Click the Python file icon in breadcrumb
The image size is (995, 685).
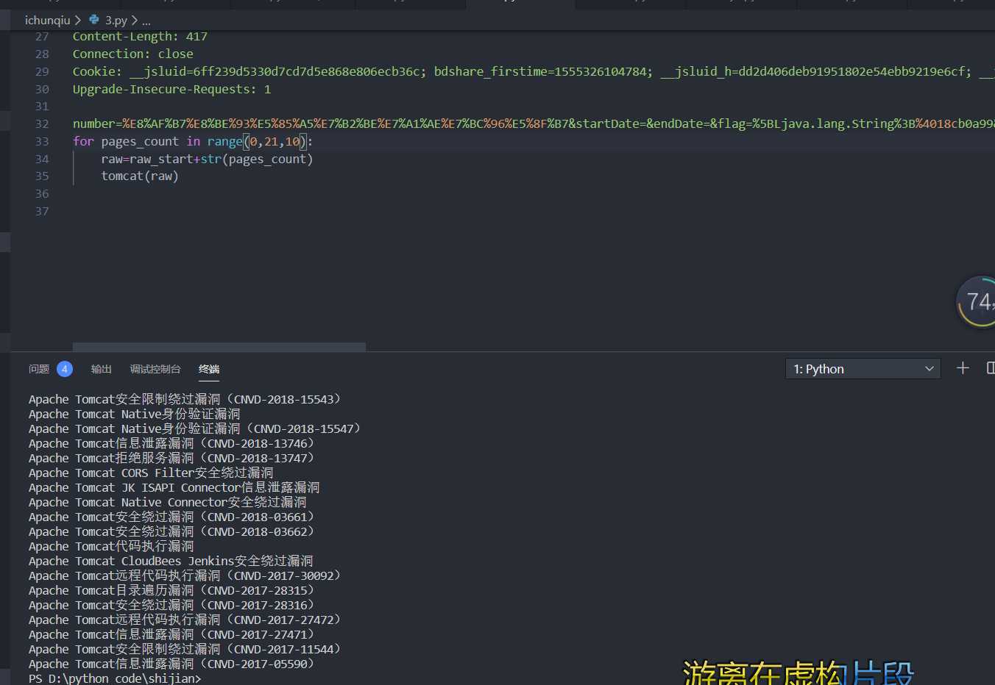pyautogui.click(x=94, y=20)
